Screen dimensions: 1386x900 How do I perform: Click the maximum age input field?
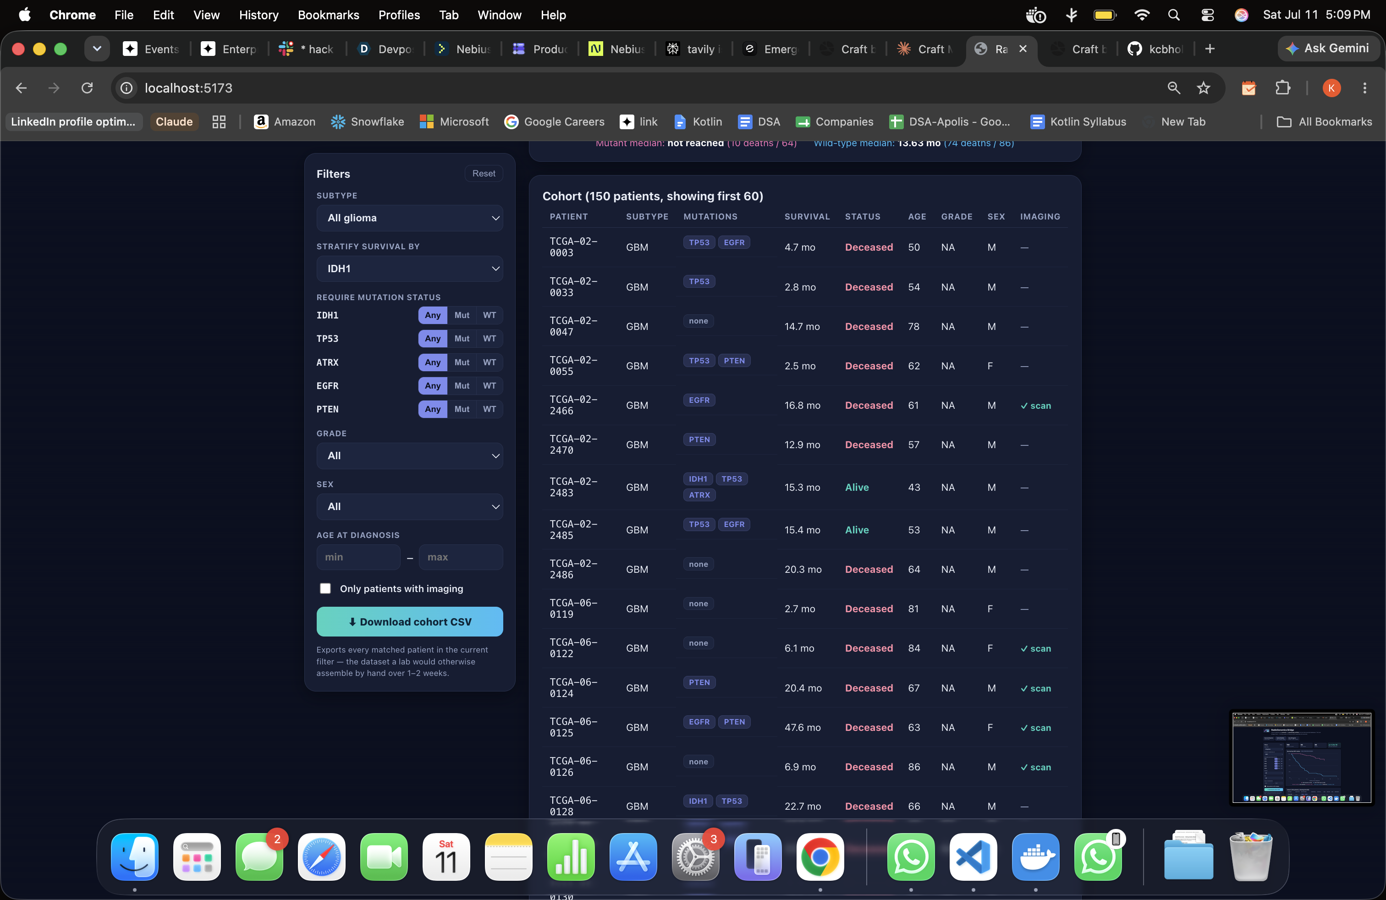[461, 557]
